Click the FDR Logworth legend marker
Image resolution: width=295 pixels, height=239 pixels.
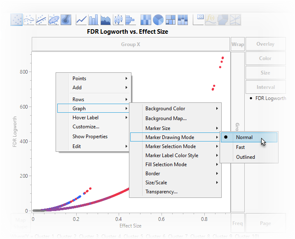coord(251,98)
